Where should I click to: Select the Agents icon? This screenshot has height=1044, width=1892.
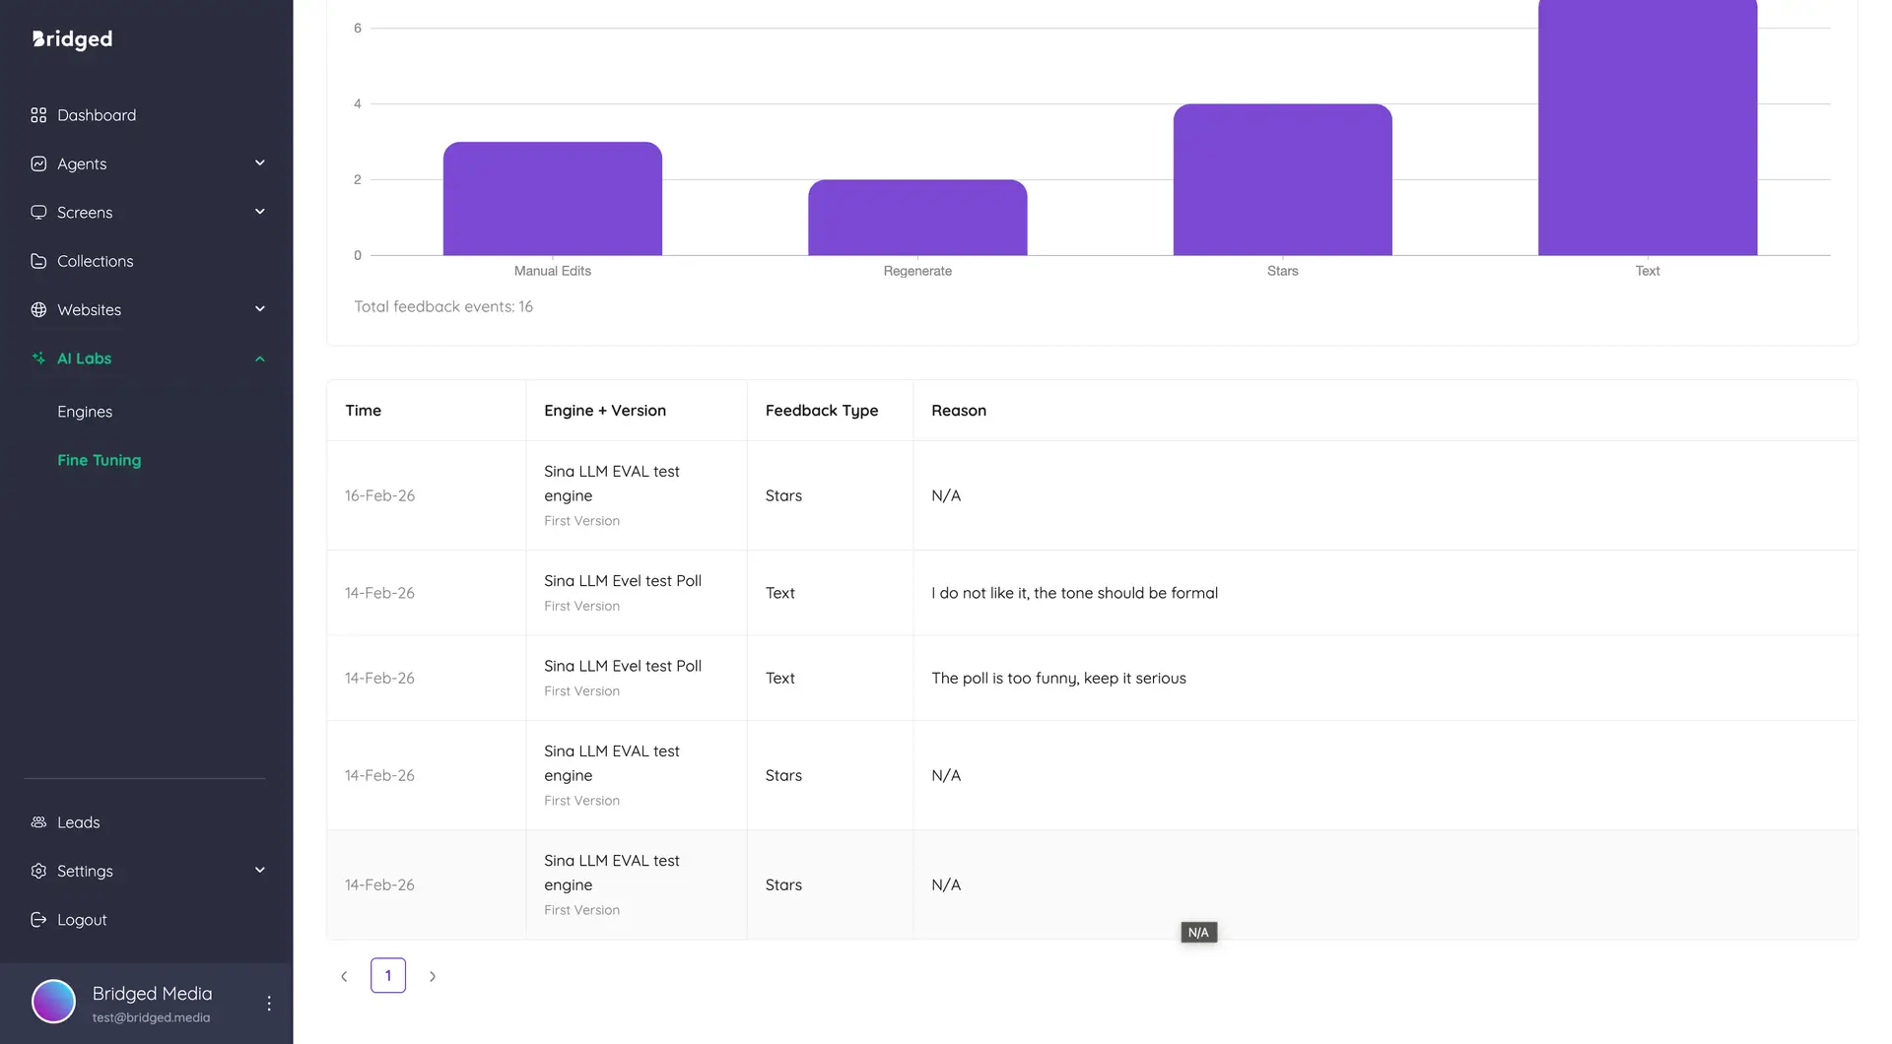tap(38, 163)
